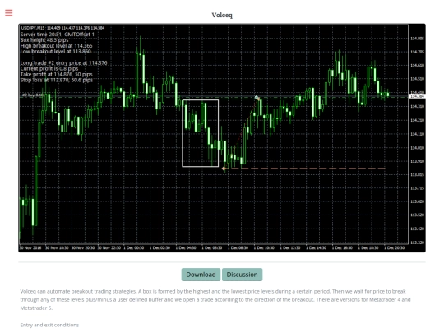Select the Volceq page title
This screenshot has height=333, width=444.
coord(222,15)
